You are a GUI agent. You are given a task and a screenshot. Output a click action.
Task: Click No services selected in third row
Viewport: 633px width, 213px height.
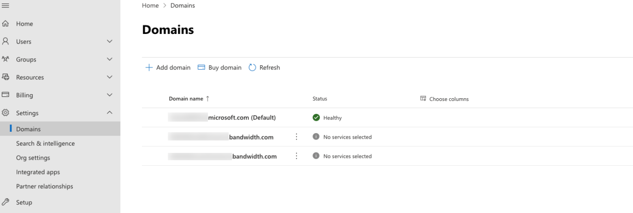tap(348, 156)
